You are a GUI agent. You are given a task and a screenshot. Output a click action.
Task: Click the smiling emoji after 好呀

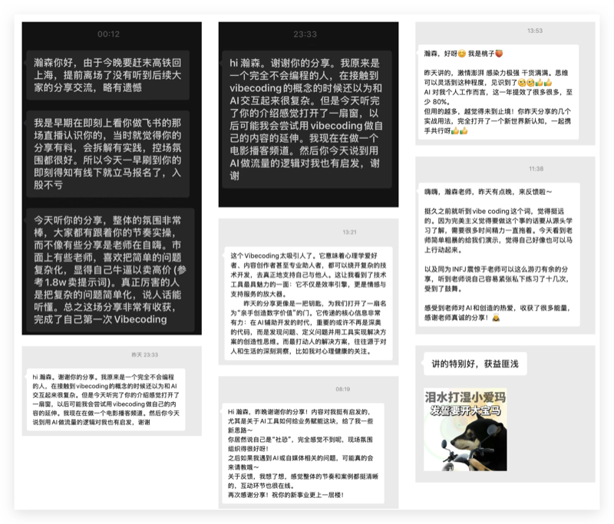pos(463,54)
